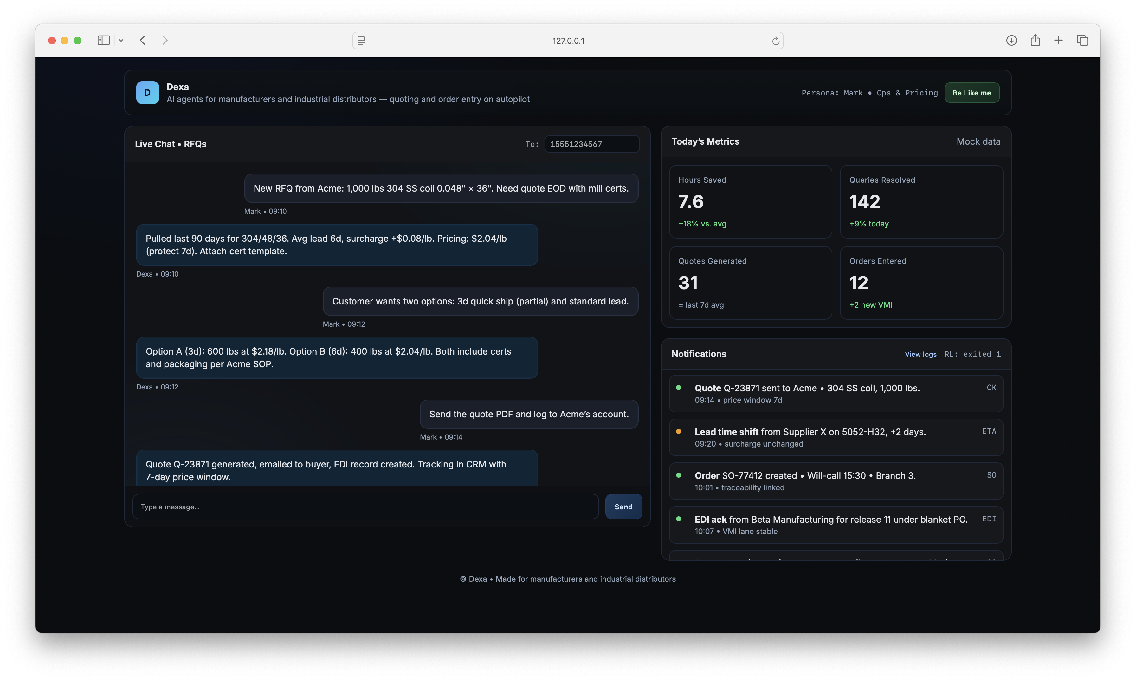Image resolution: width=1136 pixels, height=680 pixels.
Task: Open a new tab with the plus icon
Action: tap(1058, 40)
